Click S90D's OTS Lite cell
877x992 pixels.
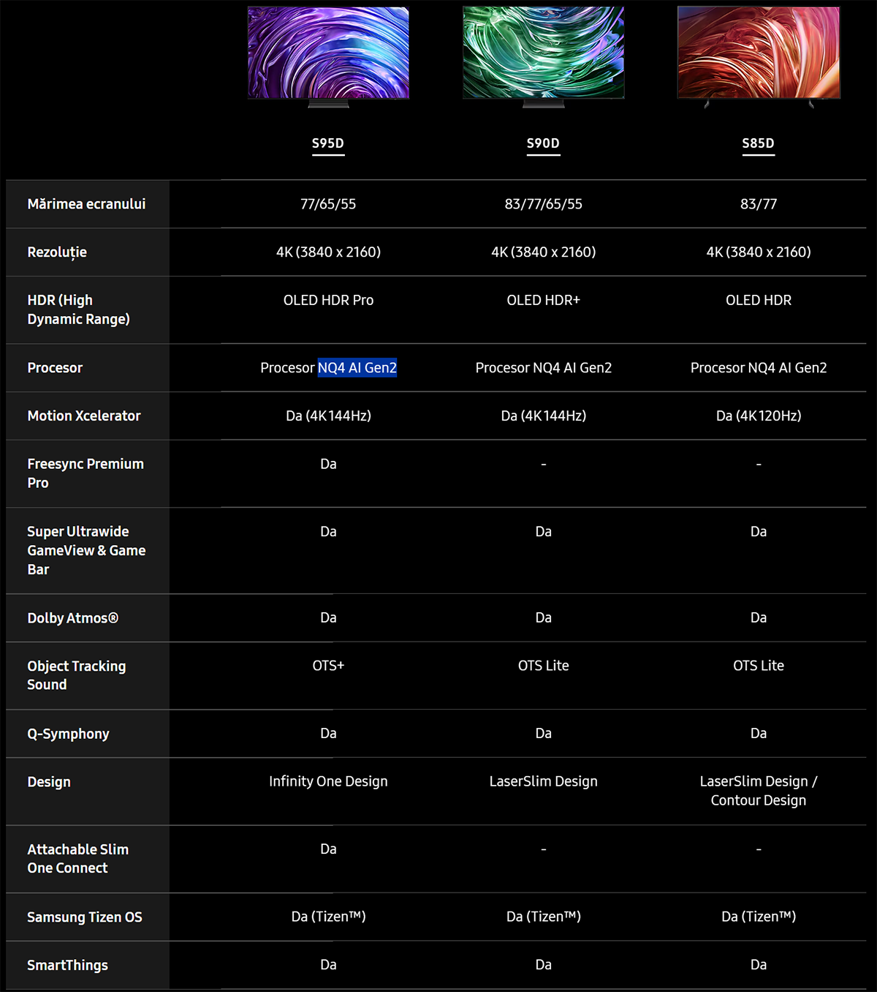pos(544,666)
